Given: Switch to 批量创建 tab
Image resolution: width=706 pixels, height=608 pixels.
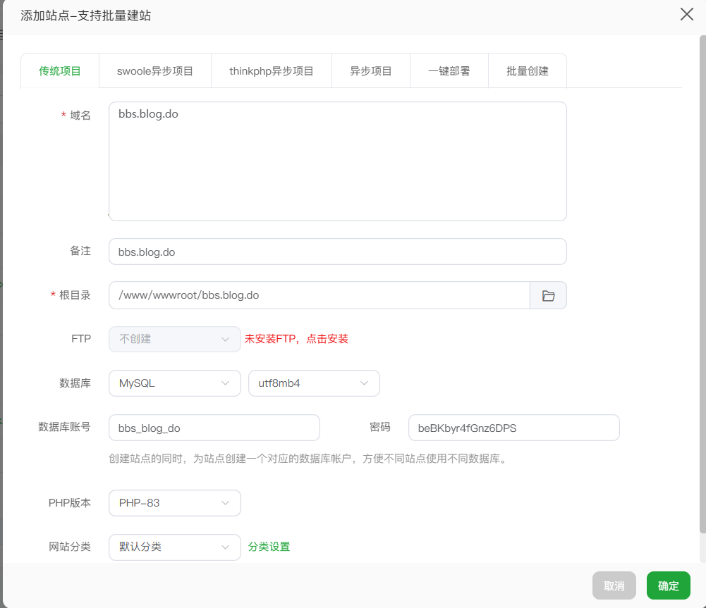Looking at the screenshot, I should pos(528,71).
